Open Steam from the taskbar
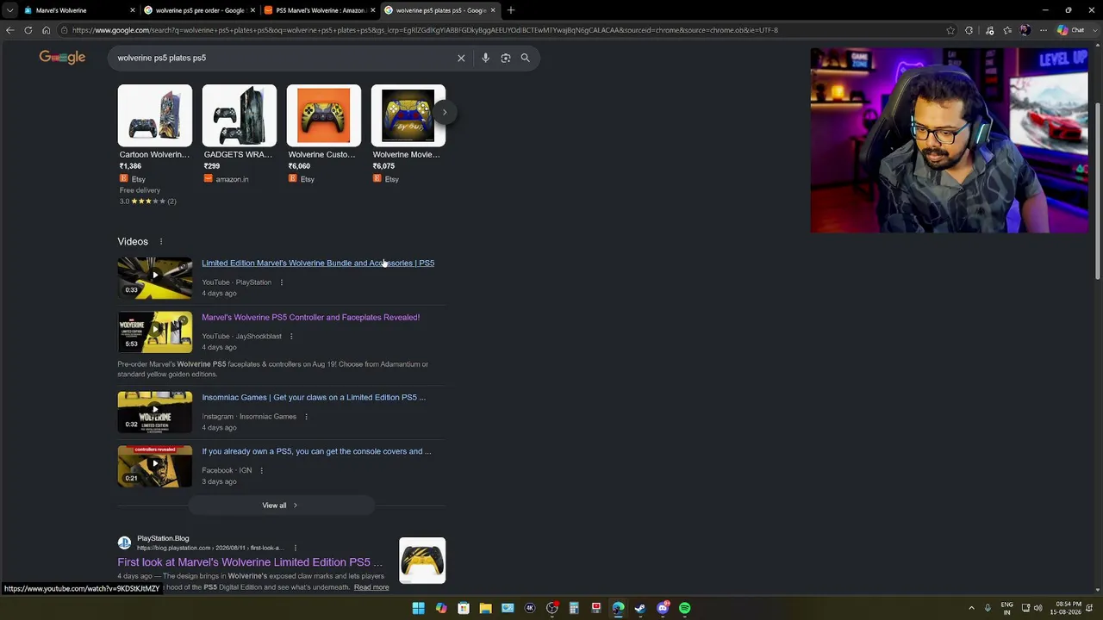This screenshot has height=620, width=1103. click(640, 608)
